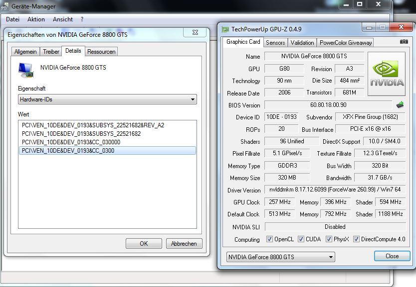The width and height of the screenshot is (416, 287).
Task: Select the Details tab
Action: [x=73, y=51]
